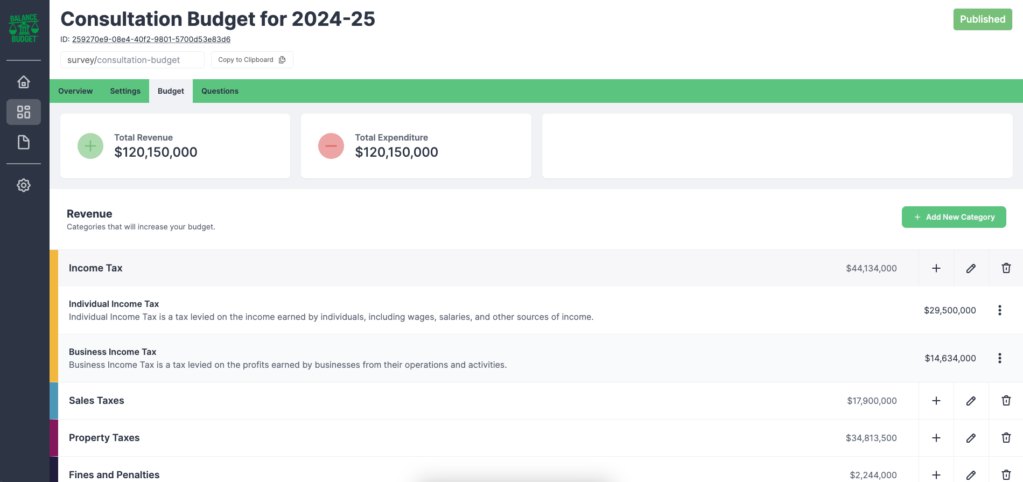This screenshot has width=1023, height=482.
Task: Open the dashboard grid icon in sidebar
Action: point(24,112)
